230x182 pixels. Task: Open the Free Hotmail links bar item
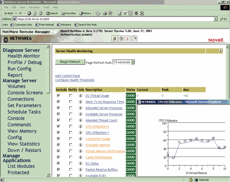coord(44,25)
